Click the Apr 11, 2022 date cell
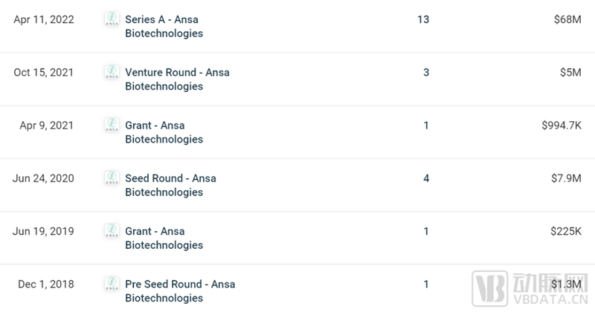This screenshot has height=312, width=595. point(44,19)
